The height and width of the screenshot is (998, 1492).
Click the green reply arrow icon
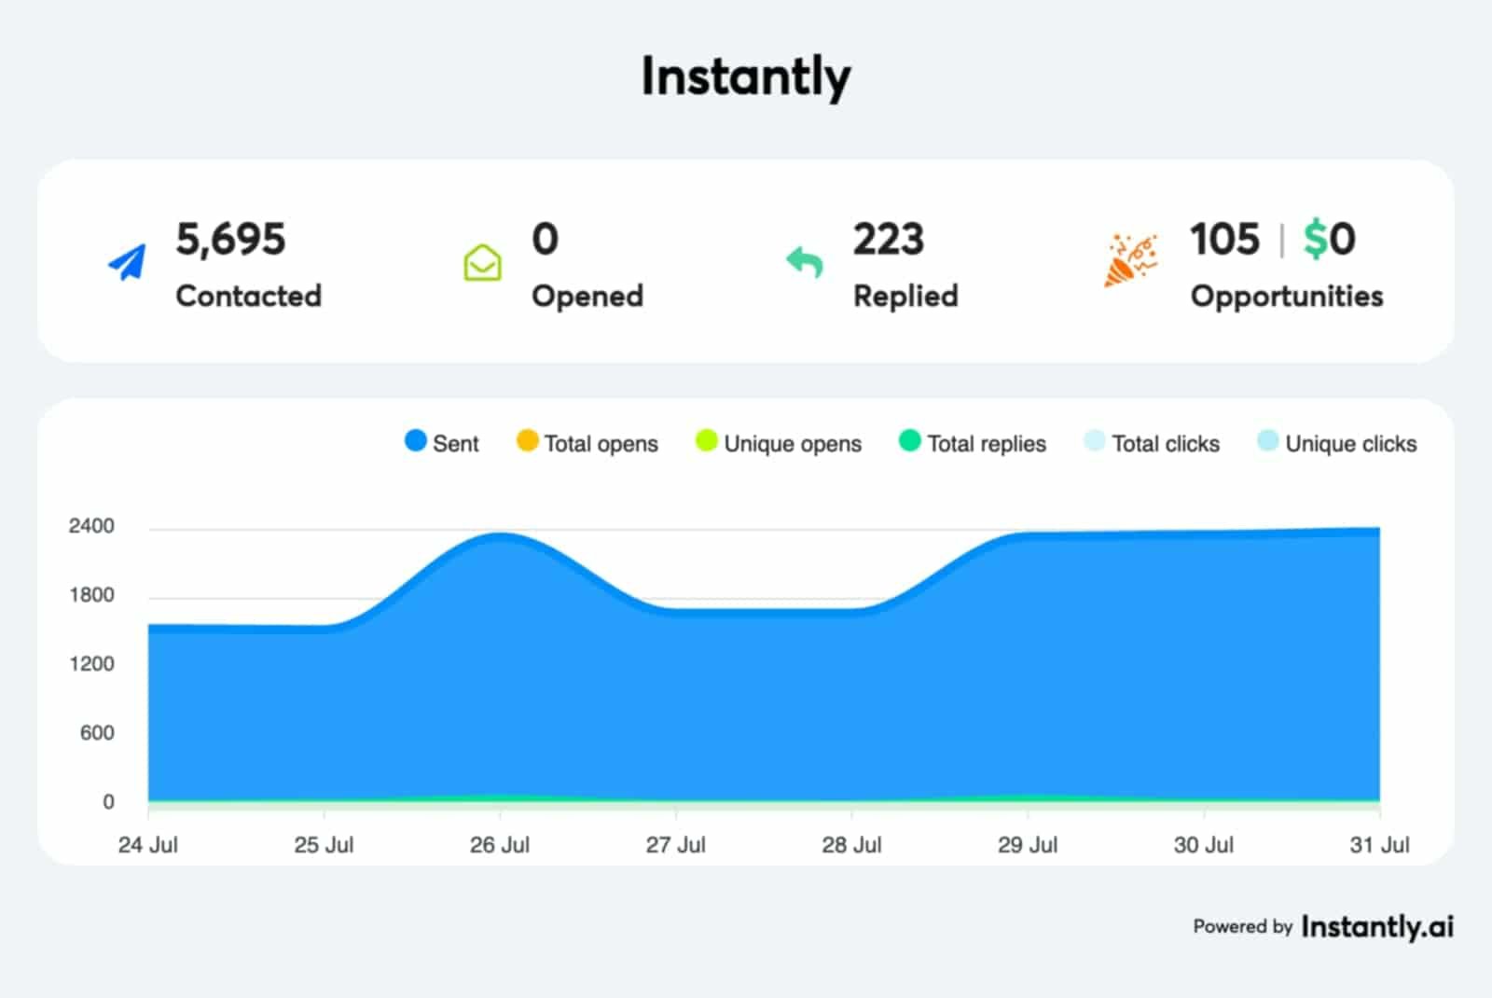click(x=804, y=262)
